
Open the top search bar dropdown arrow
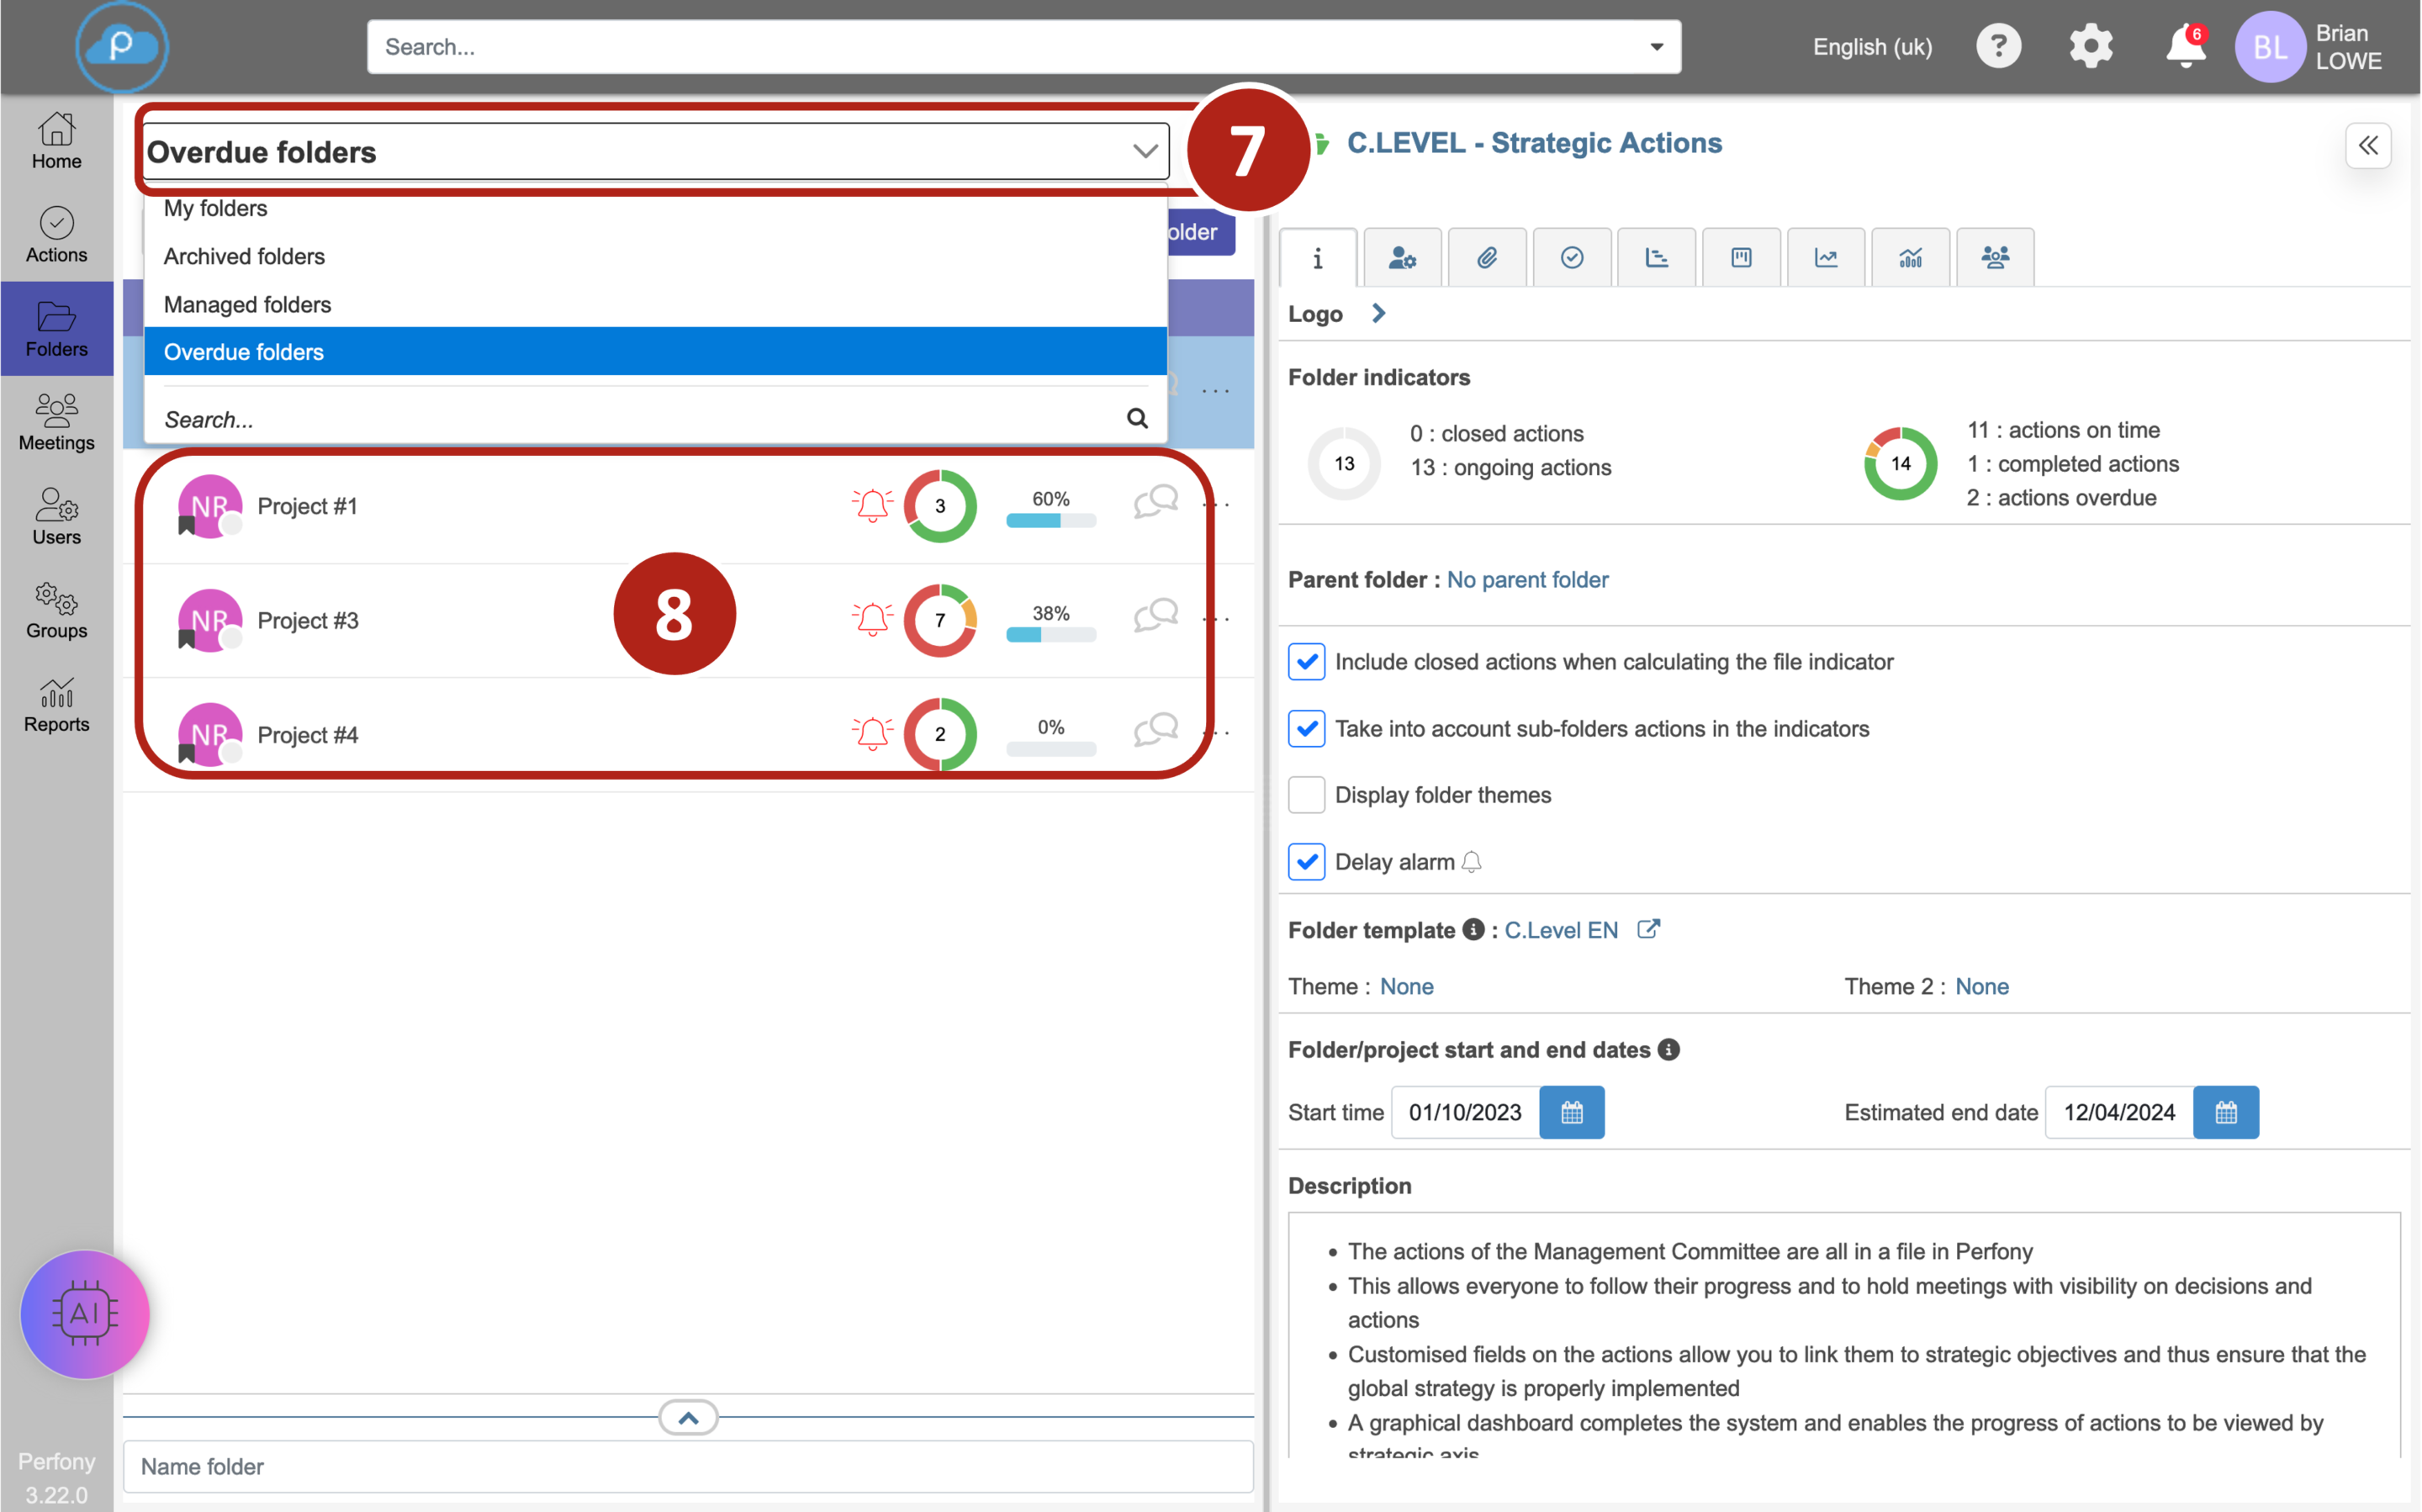(x=1656, y=47)
